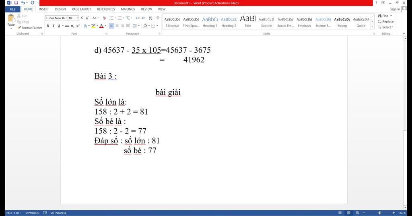Switch to the REVIEW tab
This screenshot has width=412, height=216.
pos(146,9)
